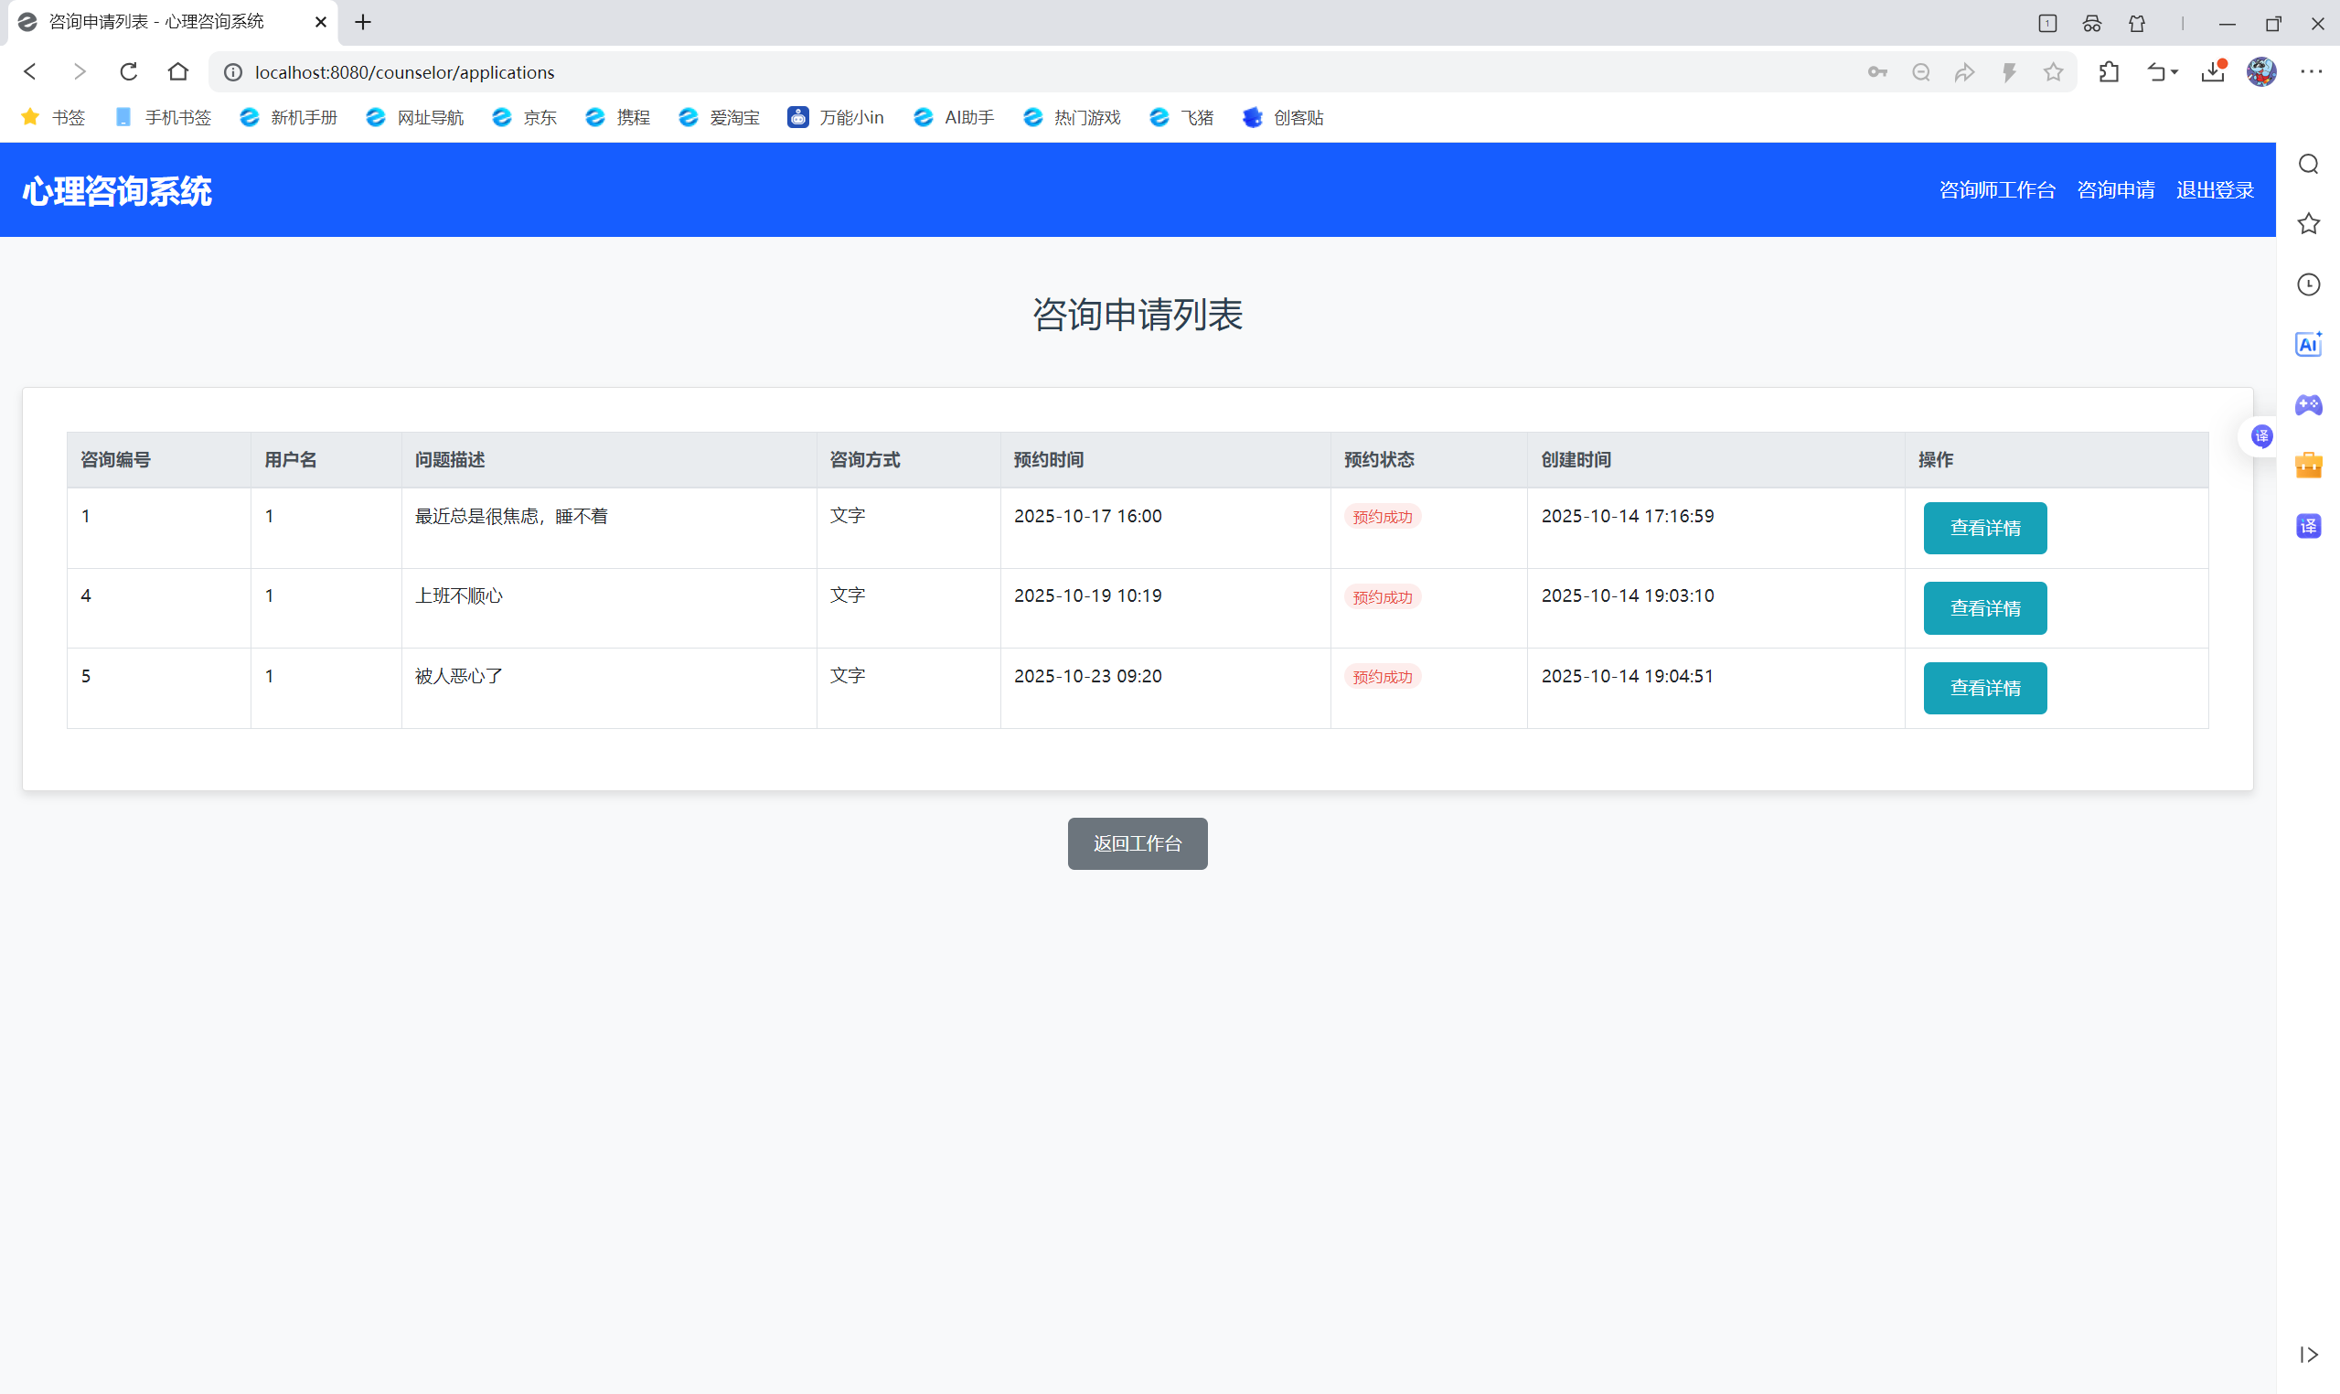
Task: Open the sidebar game controller icon
Action: pos(2308,405)
